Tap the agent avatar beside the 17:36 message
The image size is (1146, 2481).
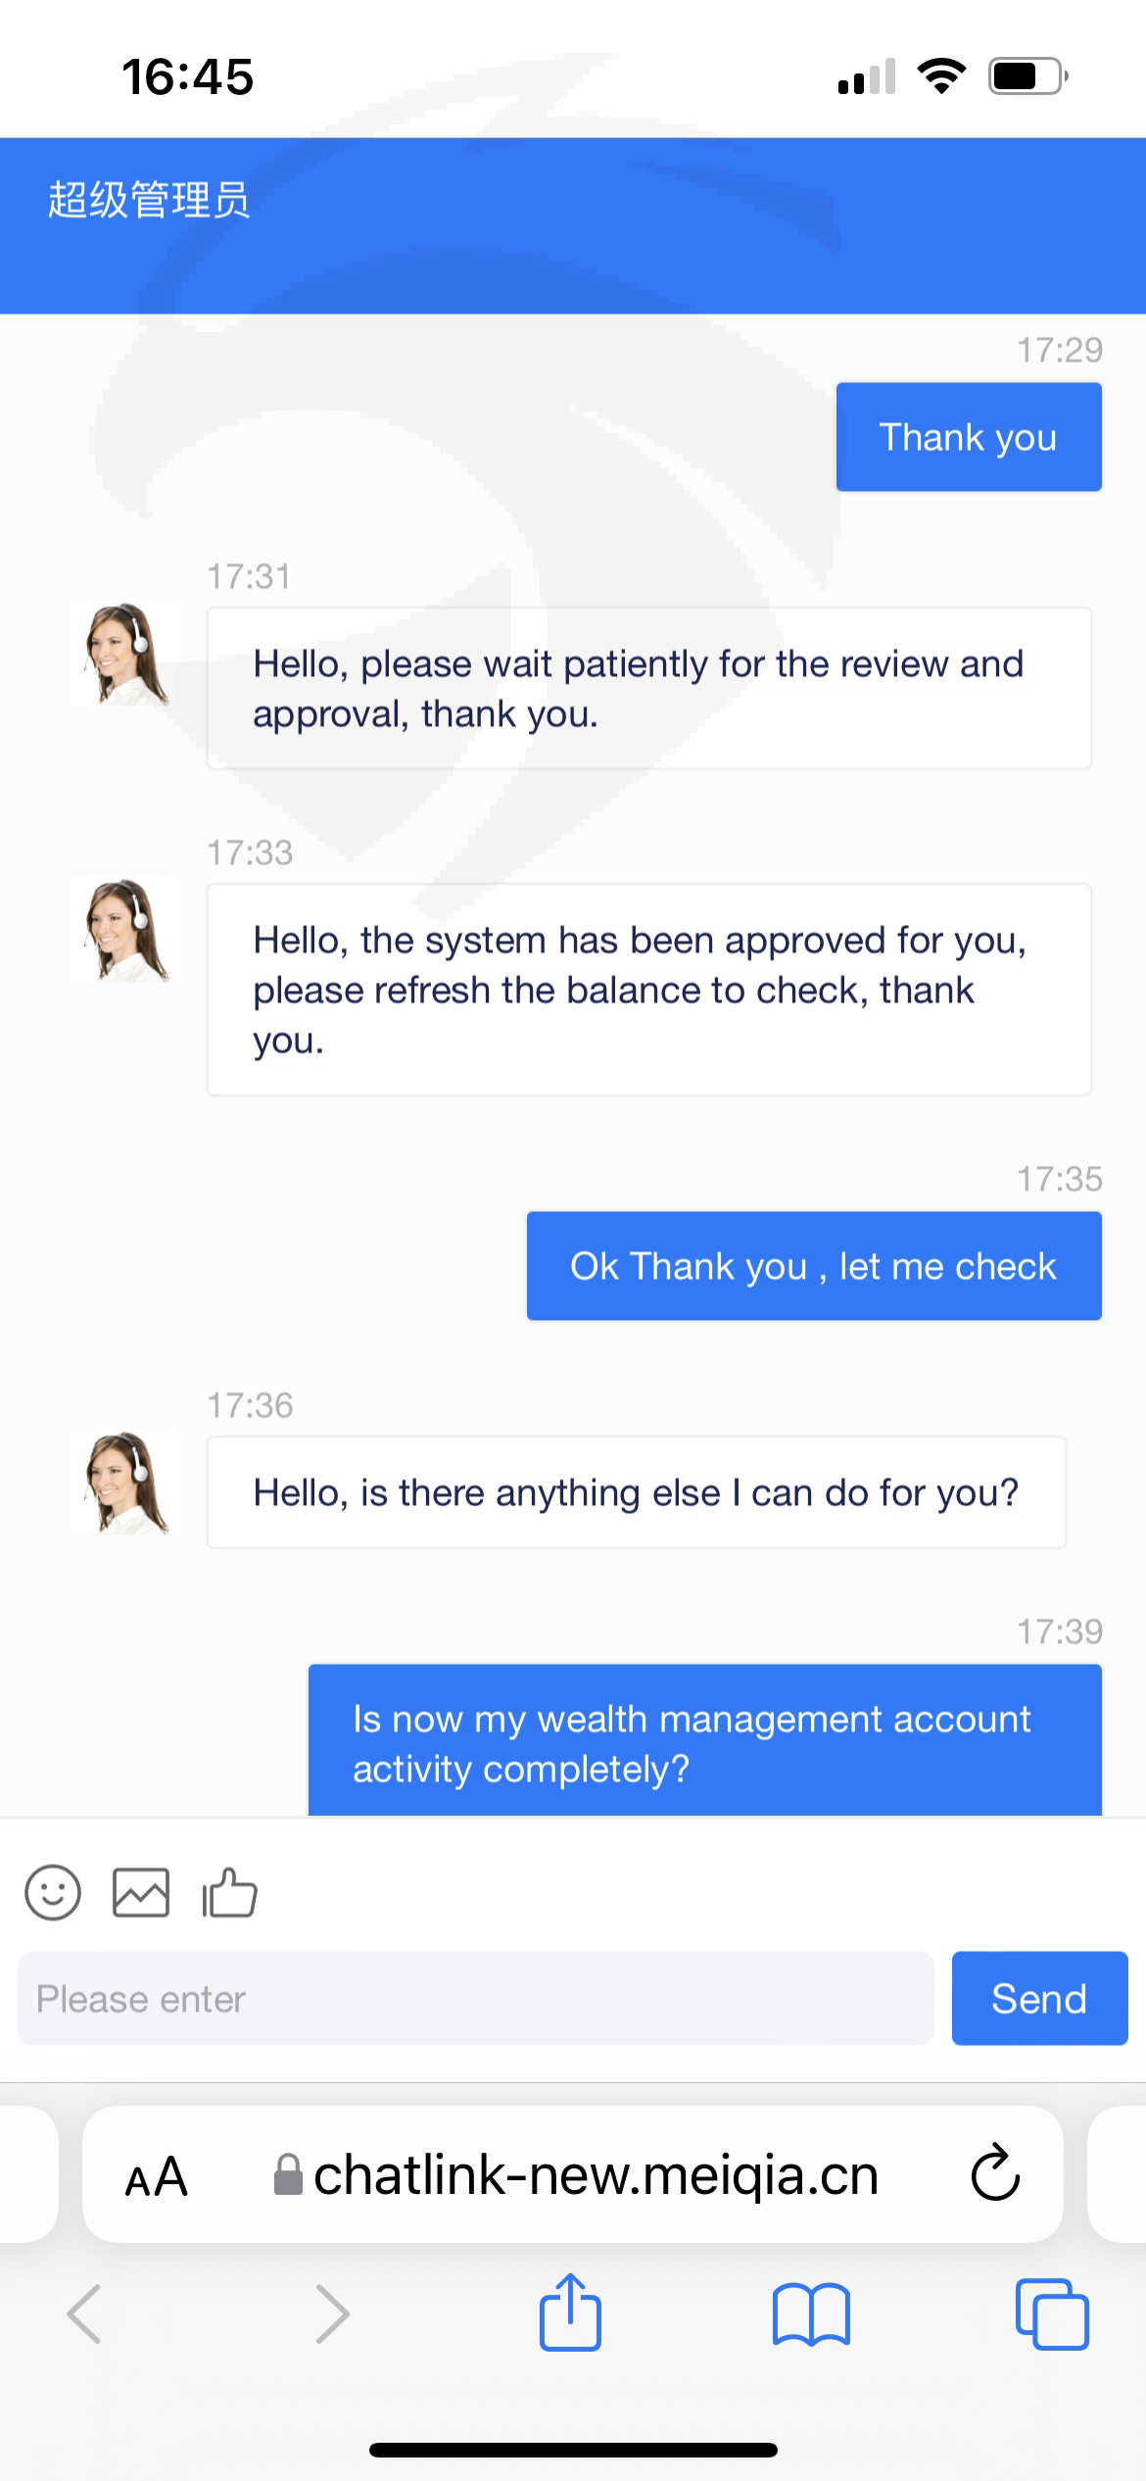(124, 1483)
